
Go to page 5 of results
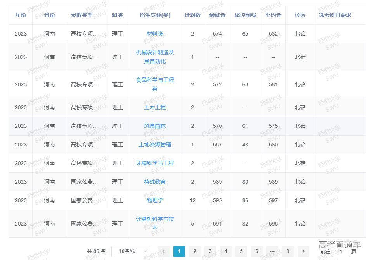click(x=241, y=251)
